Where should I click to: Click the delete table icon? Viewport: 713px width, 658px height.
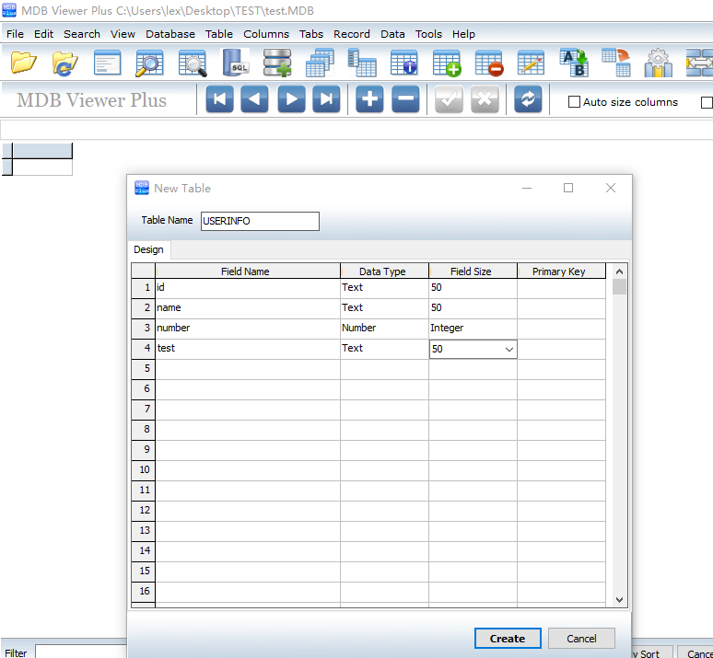489,63
